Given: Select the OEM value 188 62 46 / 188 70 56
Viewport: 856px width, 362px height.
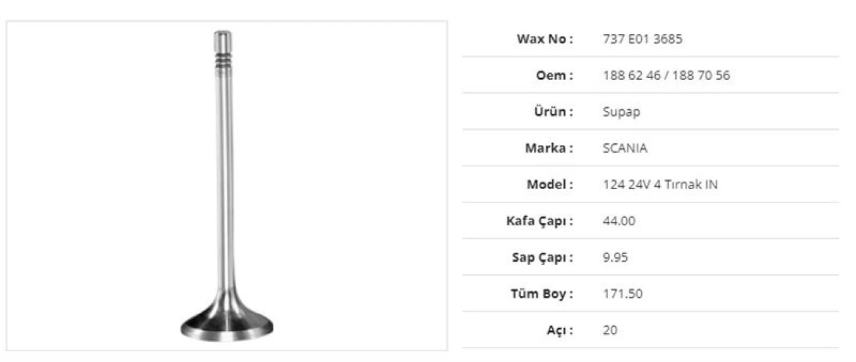Looking at the screenshot, I should [666, 76].
